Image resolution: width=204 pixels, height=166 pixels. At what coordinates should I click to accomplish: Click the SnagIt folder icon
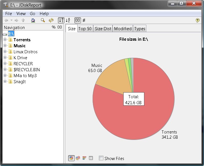click(x=10, y=81)
